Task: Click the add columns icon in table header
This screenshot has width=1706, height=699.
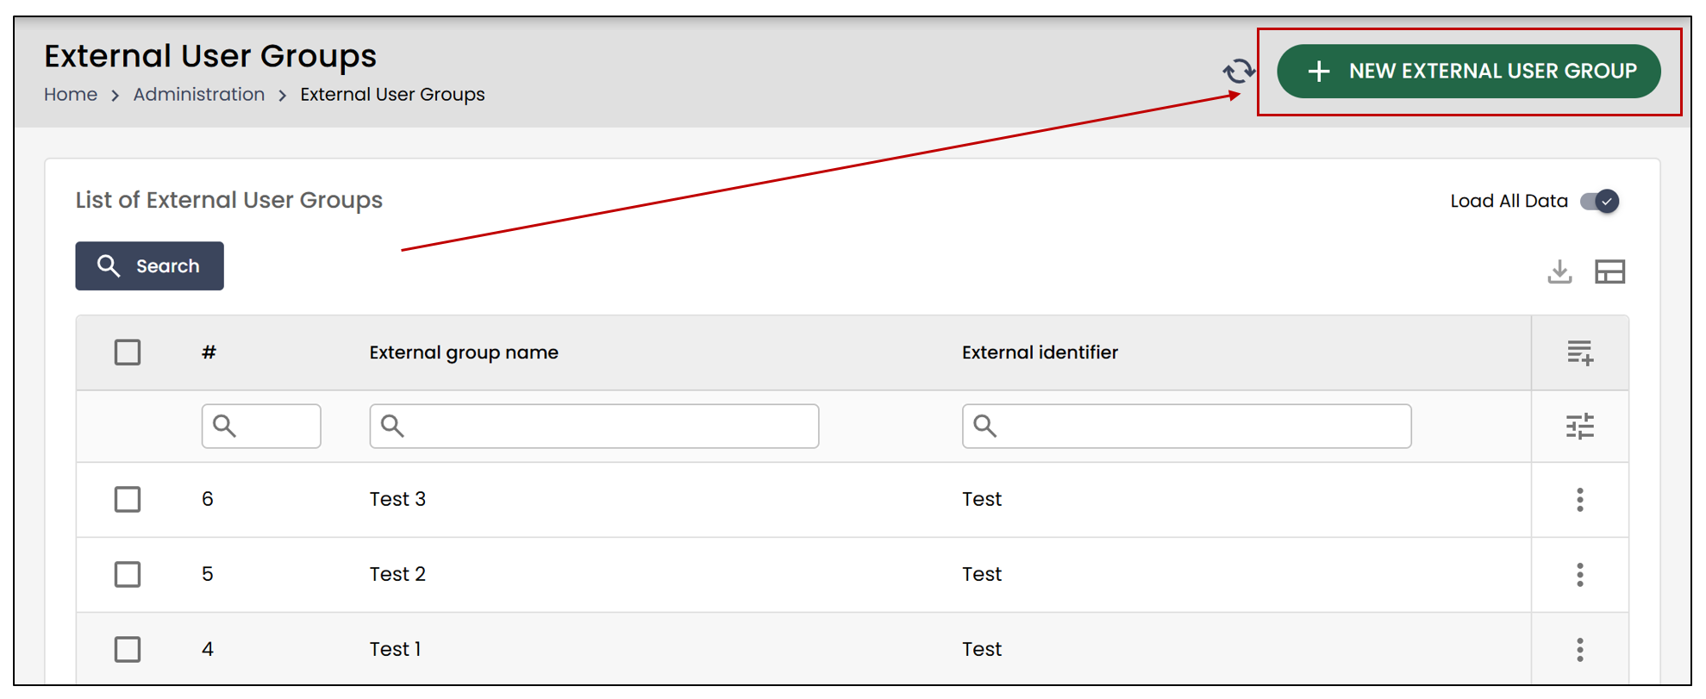Action: [x=1579, y=353]
